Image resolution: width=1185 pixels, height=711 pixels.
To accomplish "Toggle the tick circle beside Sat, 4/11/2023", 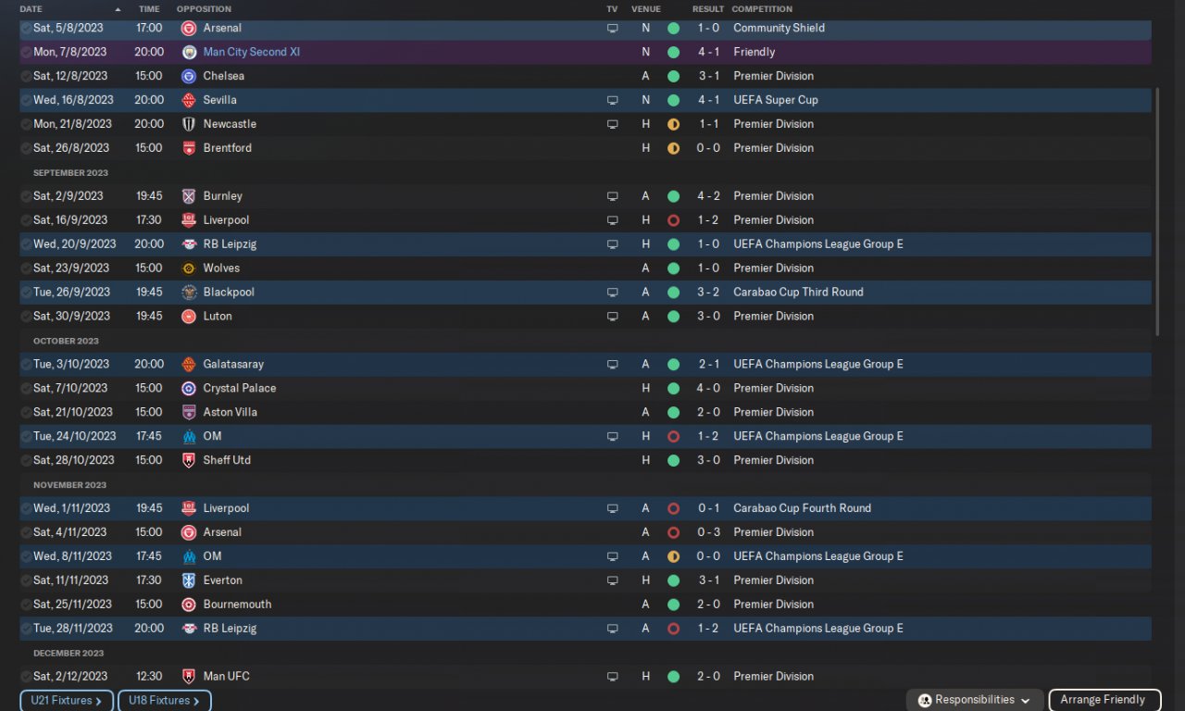I will point(26,532).
